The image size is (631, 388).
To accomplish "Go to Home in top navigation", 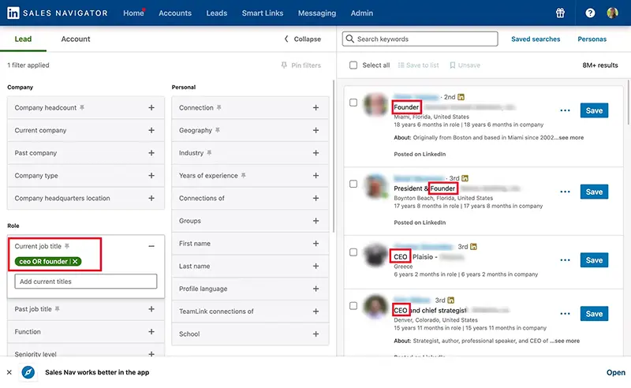I will coord(133,13).
